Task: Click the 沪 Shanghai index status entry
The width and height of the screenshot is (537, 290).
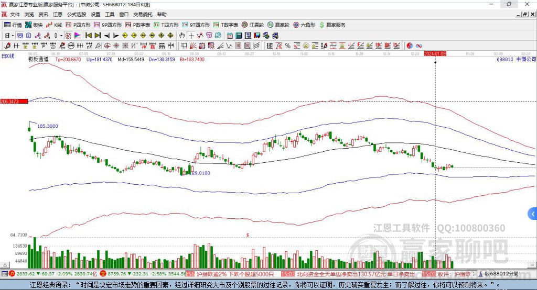Action: (x=53, y=274)
